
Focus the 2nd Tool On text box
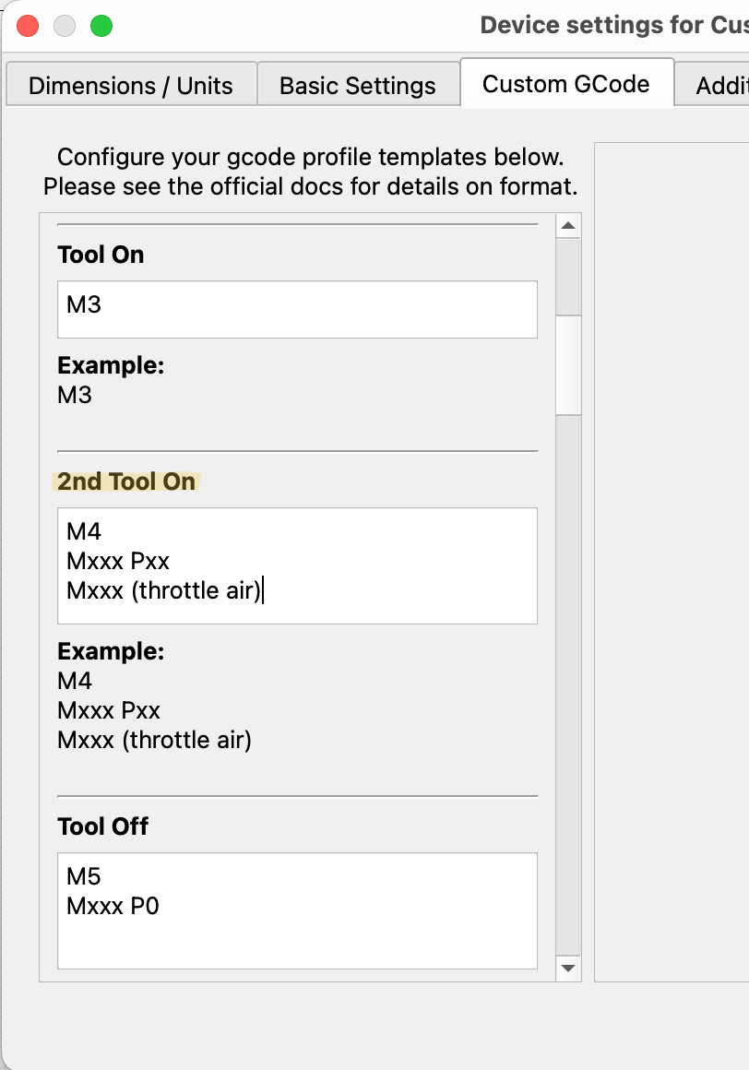[x=297, y=565]
